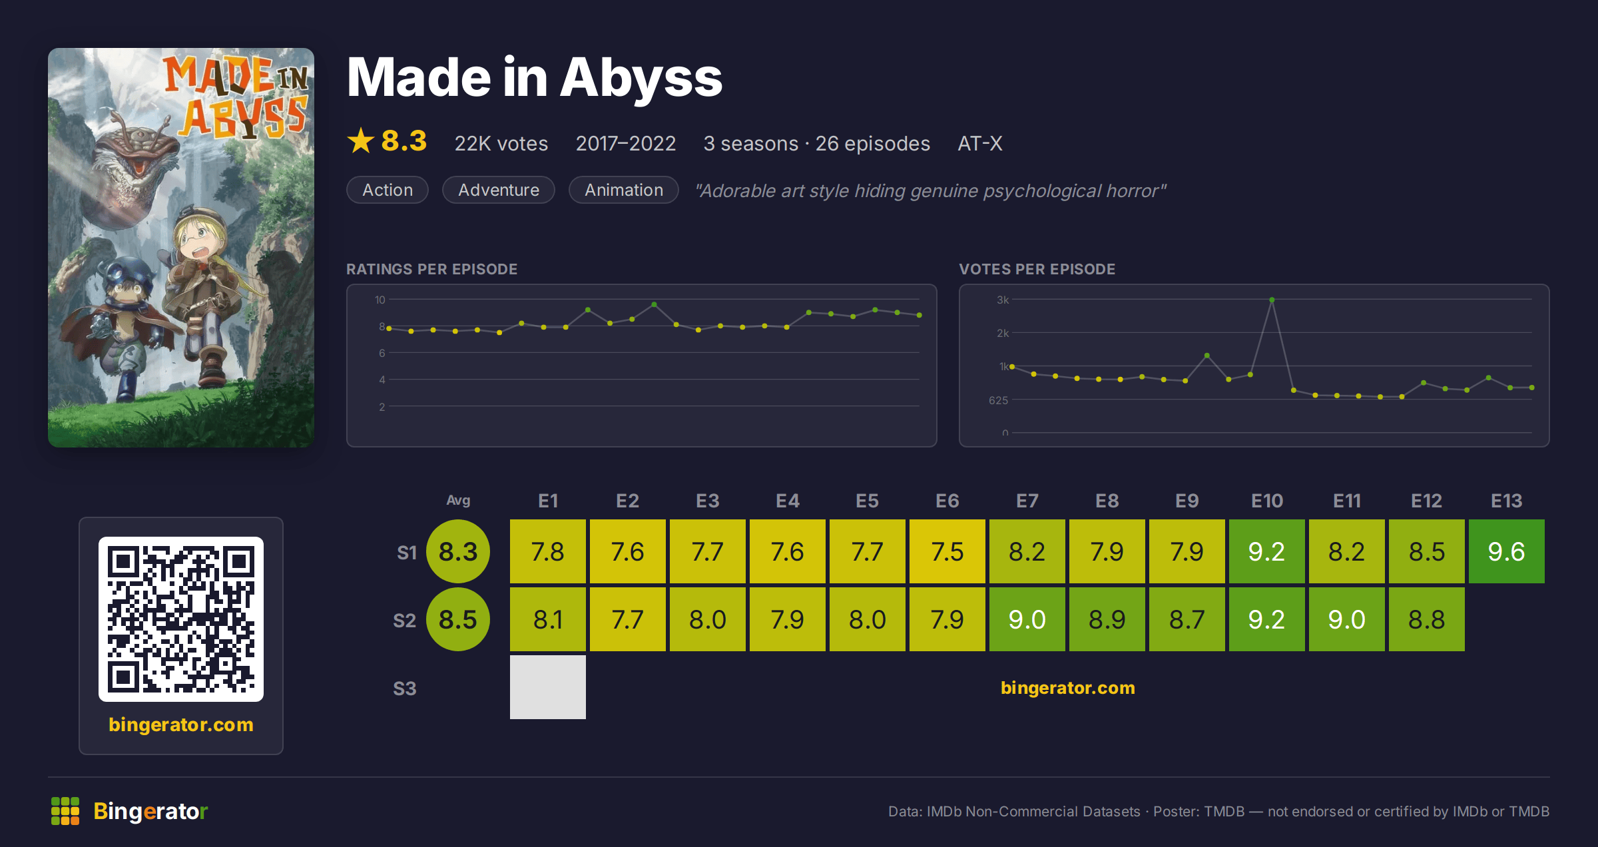Image resolution: width=1598 pixels, height=847 pixels.
Task: Select S1 E13 tile rated 9.6
Action: click(1507, 551)
